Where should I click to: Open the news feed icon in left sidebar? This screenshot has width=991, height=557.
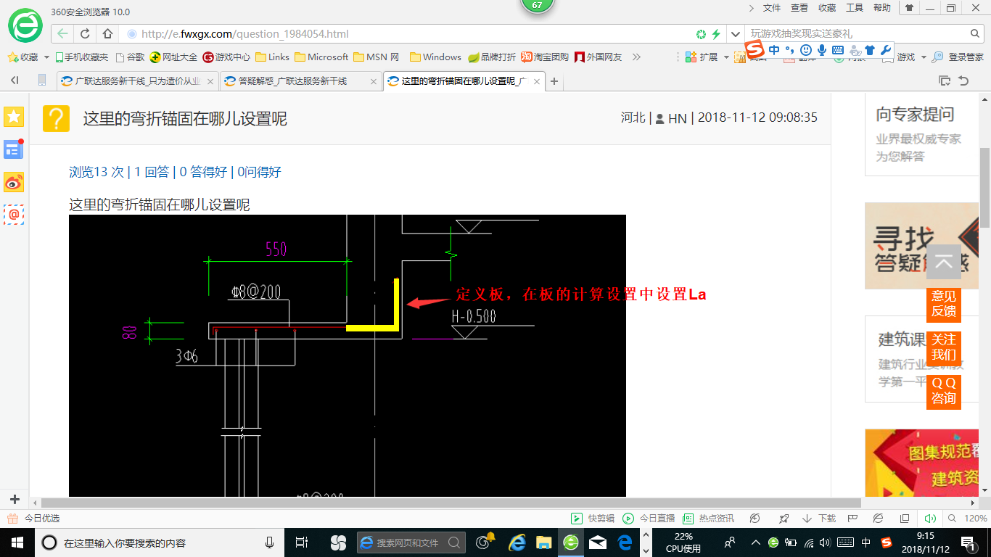point(14,149)
